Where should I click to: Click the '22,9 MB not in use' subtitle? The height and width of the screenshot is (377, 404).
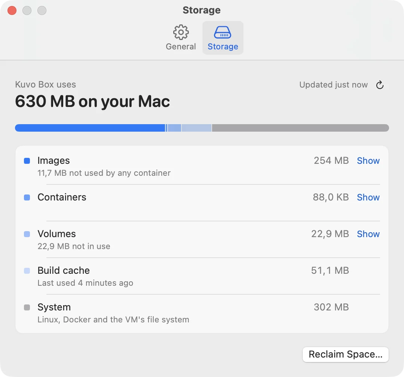coord(74,246)
